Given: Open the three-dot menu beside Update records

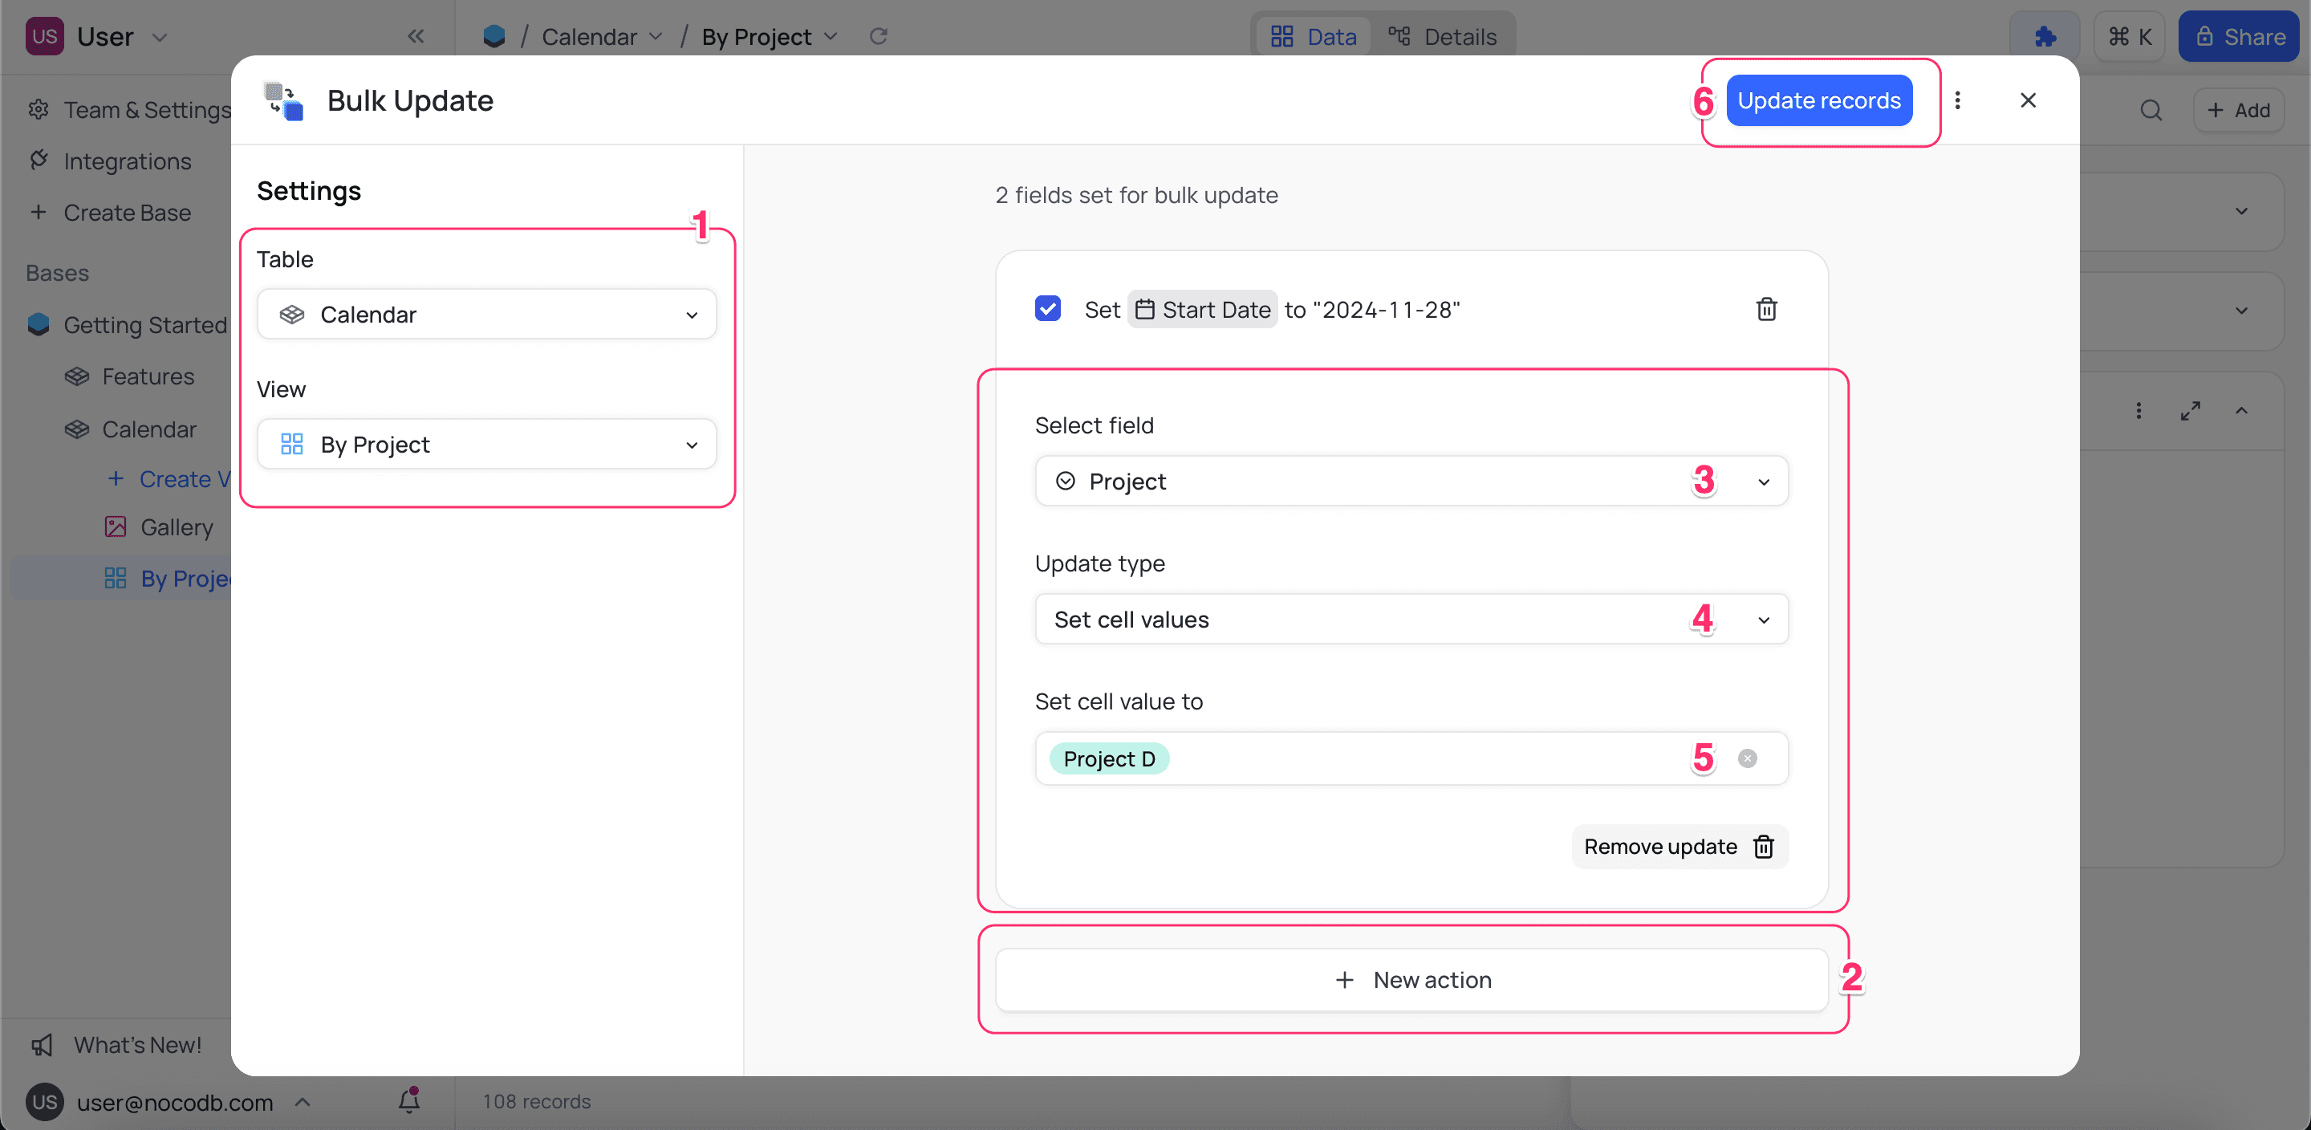Looking at the screenshot, I should [x=1958, y=100].
